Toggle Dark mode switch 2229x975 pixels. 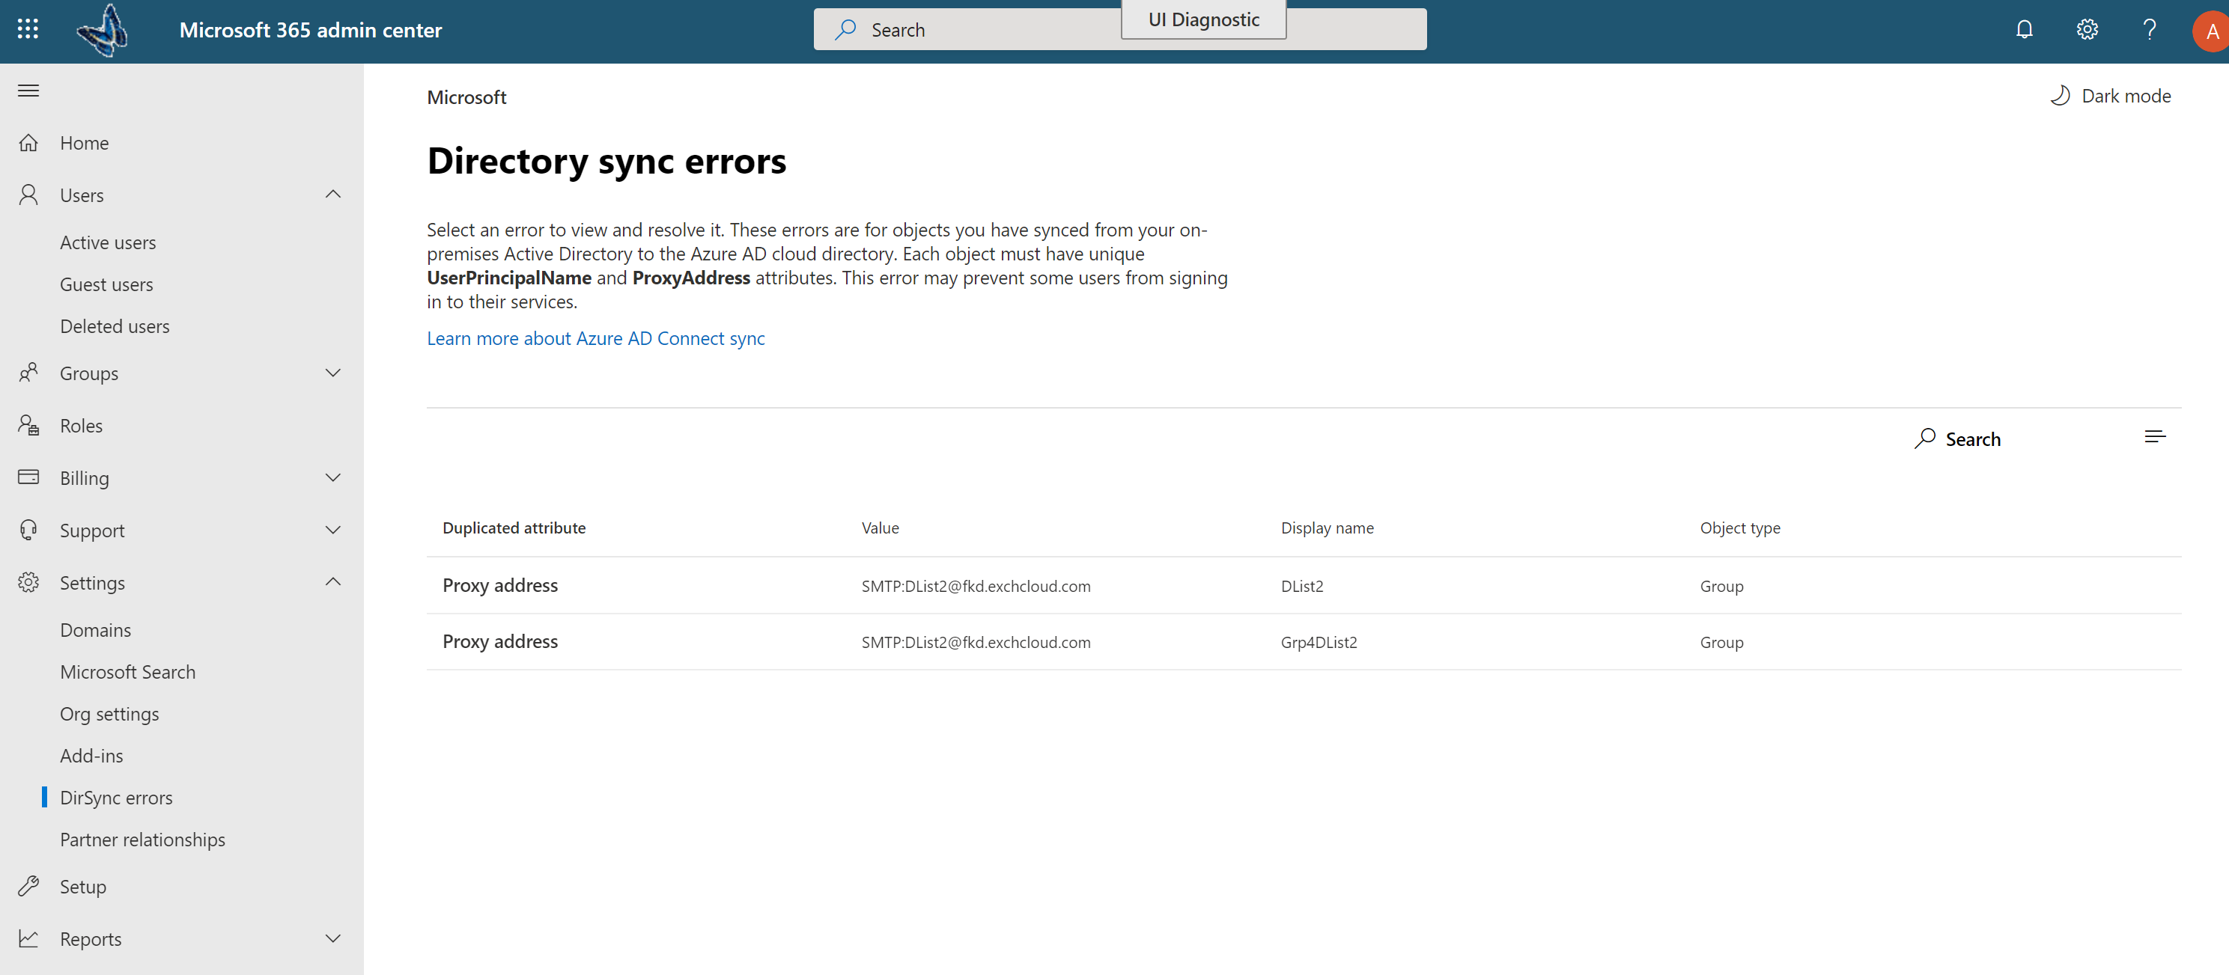[2110, 95]
